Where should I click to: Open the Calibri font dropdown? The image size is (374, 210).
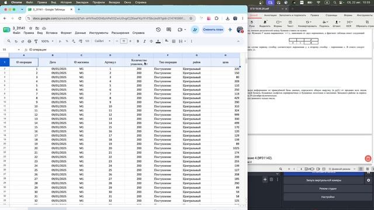(x=102, y=41)
